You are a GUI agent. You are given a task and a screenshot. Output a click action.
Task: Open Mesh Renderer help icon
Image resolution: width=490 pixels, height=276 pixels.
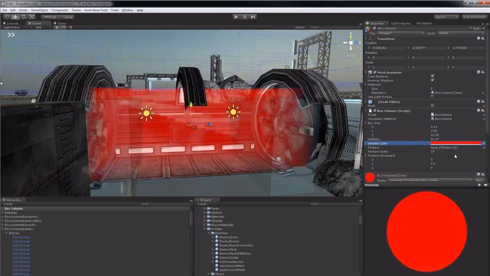click(478, 72)
